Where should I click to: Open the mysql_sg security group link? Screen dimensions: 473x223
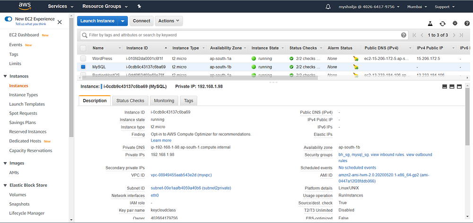pos(360,155)
